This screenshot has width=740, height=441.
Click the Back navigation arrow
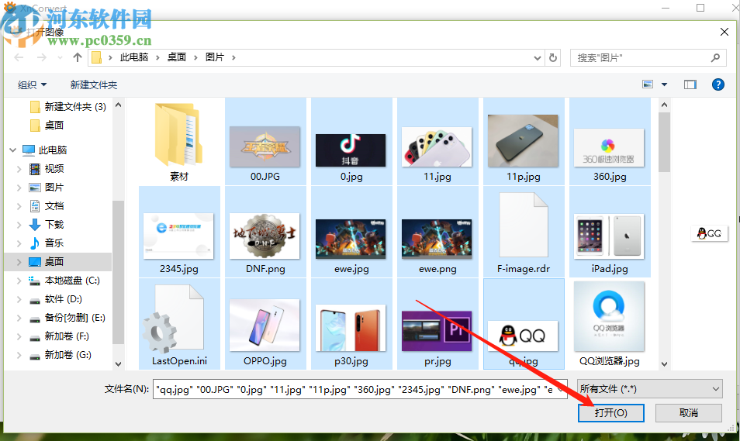(x=19, y=57)
